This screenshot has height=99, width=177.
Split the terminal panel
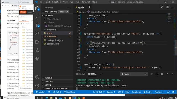coord(157,74)
